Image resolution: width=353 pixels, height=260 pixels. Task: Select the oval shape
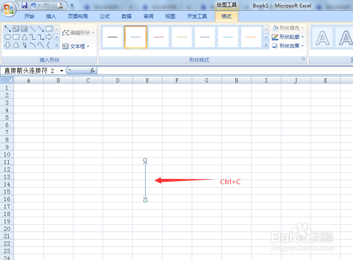(x=8, y=37)
